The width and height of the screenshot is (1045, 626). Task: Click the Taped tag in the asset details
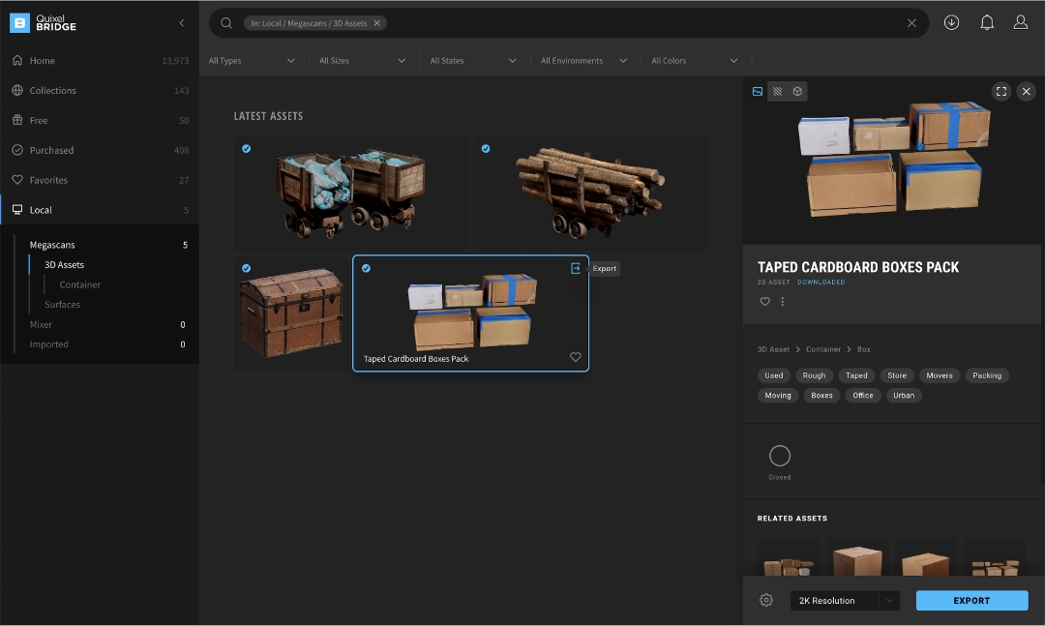click(x=856, y=375)
